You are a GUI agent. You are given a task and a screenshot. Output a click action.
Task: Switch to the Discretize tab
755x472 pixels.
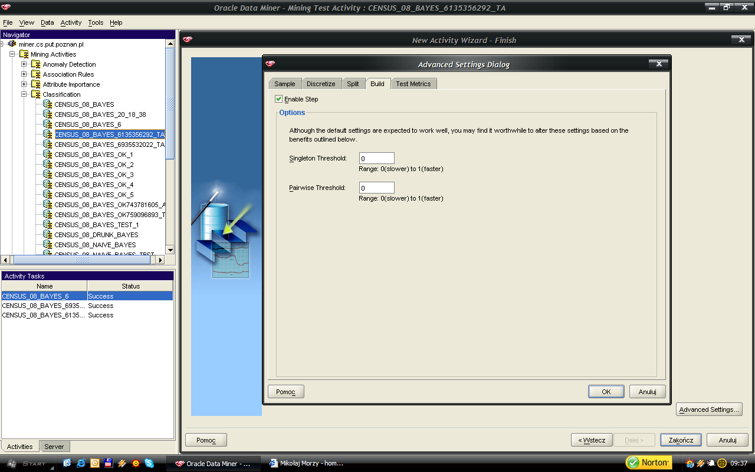point(321,84)
